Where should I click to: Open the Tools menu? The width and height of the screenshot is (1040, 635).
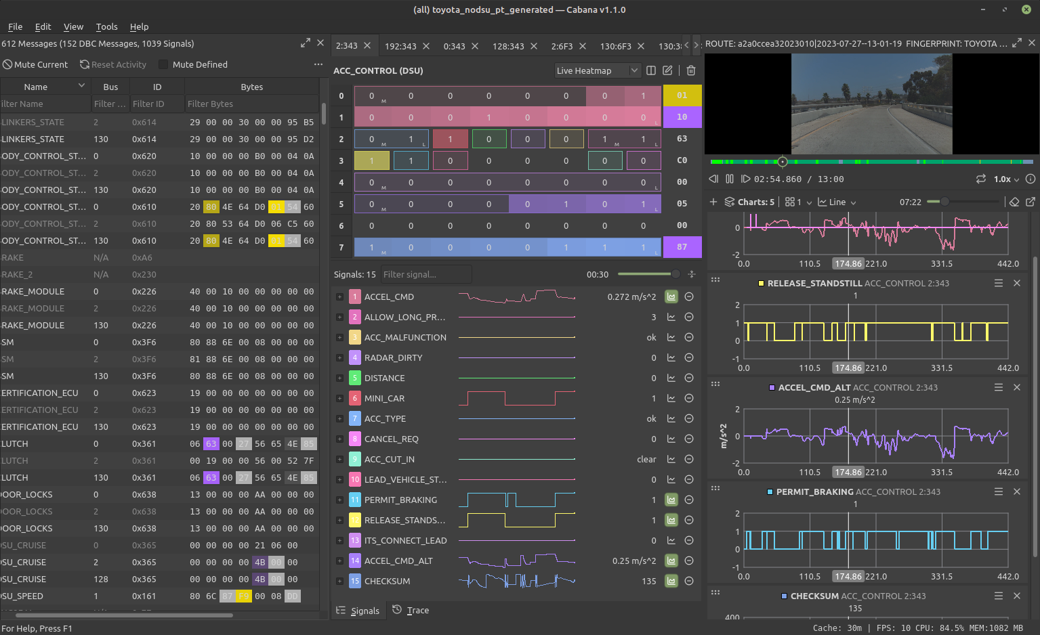click(106, 26)
